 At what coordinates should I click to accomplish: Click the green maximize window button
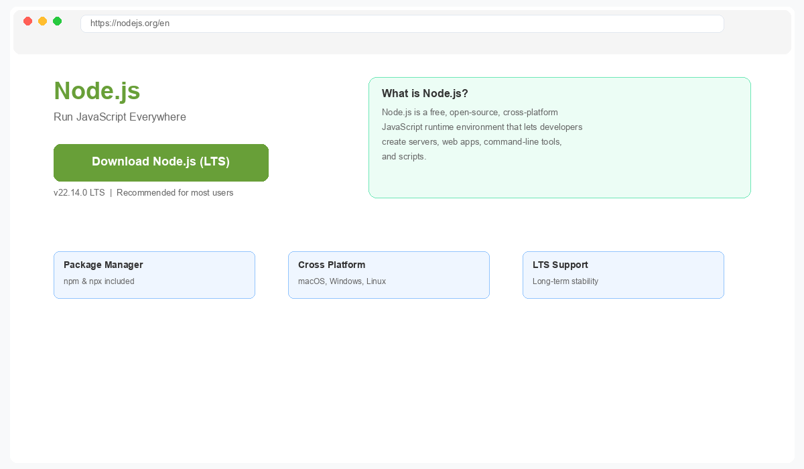coord(57,21)
